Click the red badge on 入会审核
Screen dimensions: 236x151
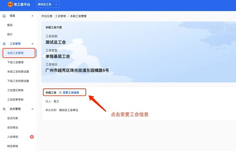coord(32,137)
